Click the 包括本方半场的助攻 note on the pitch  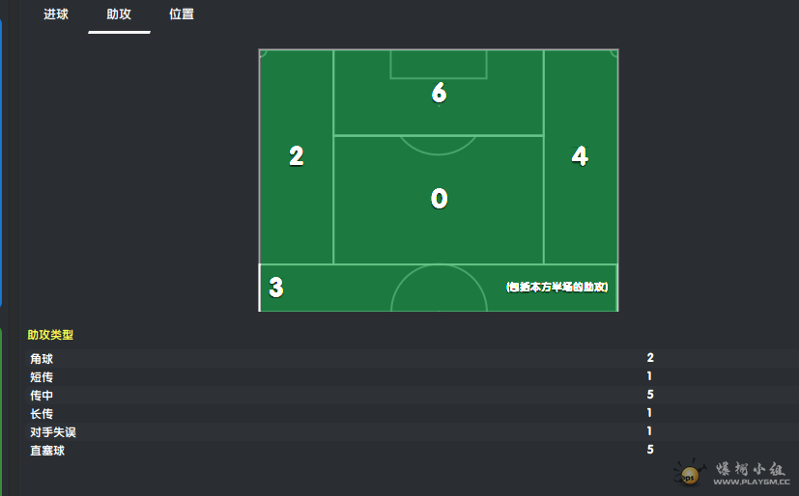click(x=556, y=288)
